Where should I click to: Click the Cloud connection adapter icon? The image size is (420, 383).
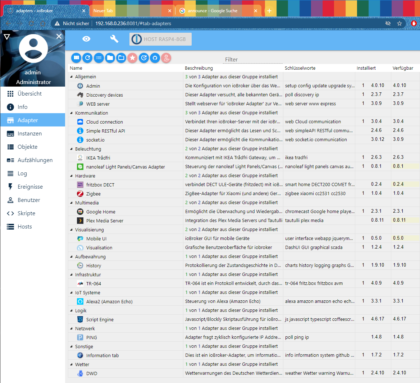(80, 122)
